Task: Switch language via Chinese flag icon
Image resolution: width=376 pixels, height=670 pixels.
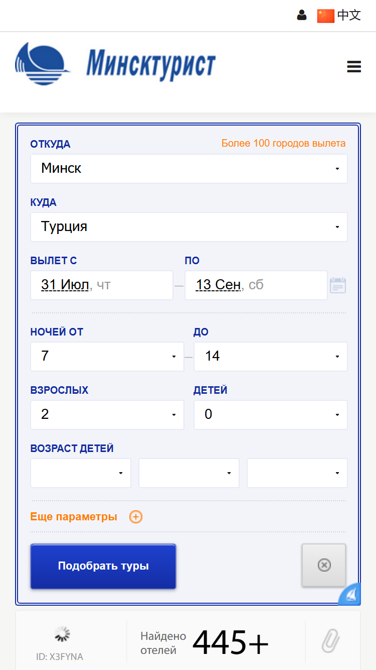Action: [x=325, y=16]
